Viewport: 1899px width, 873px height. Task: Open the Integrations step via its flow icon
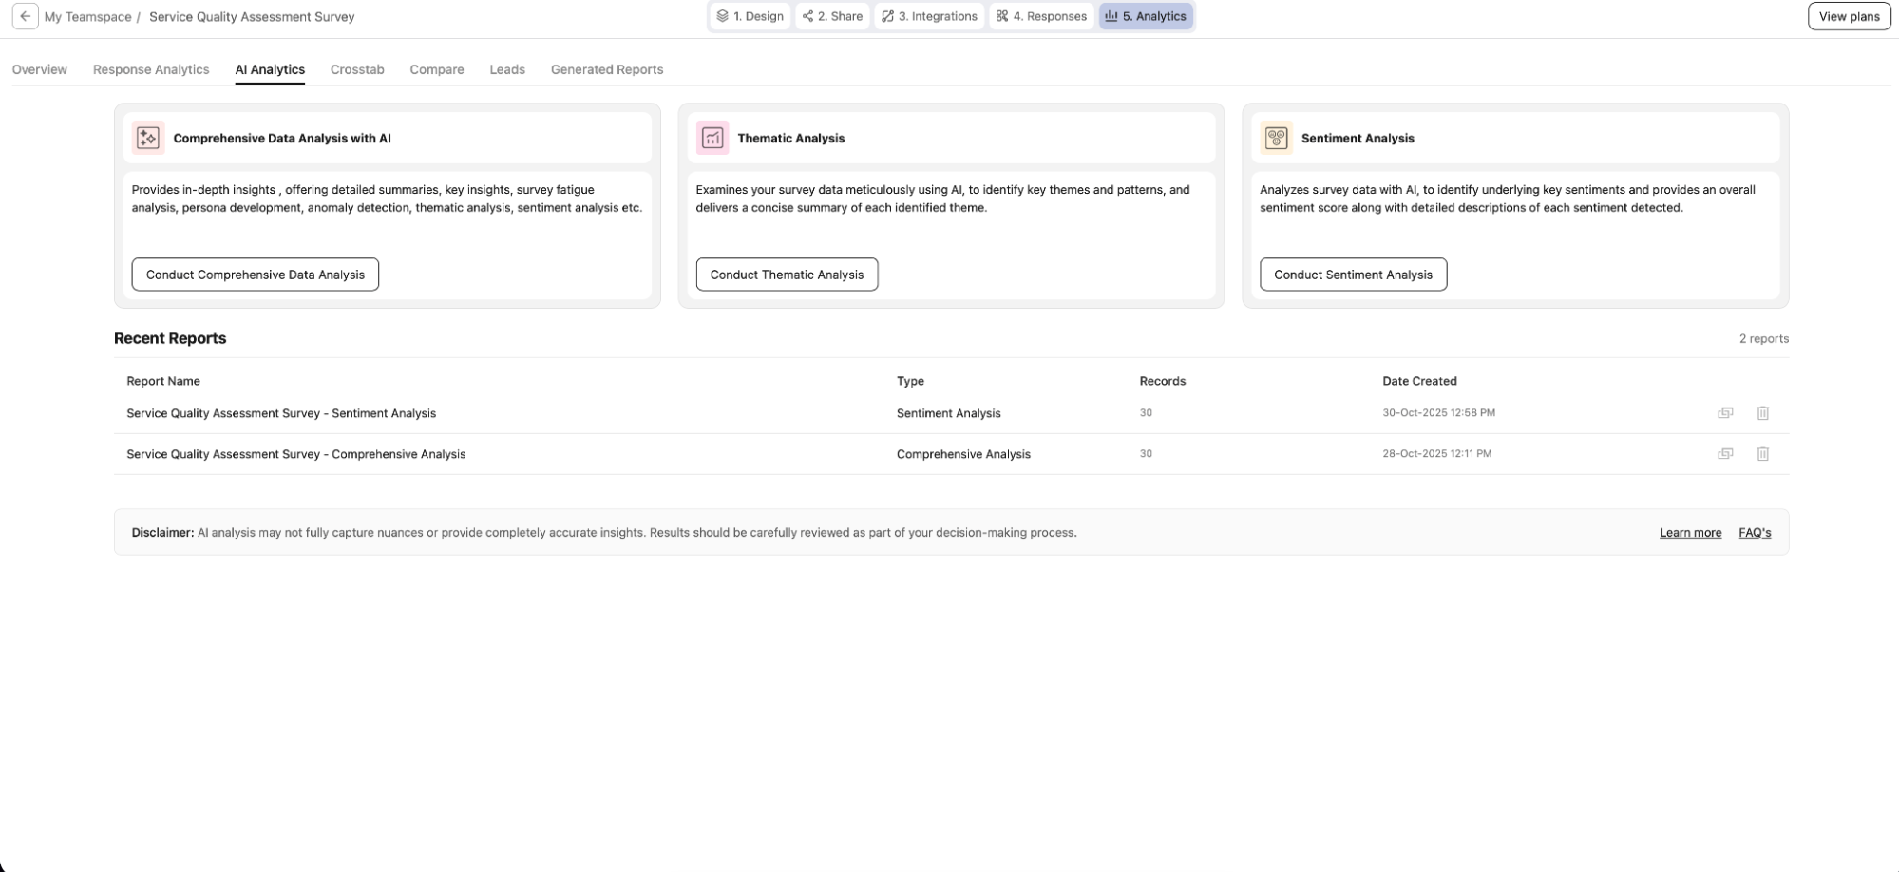pos(887,16)
